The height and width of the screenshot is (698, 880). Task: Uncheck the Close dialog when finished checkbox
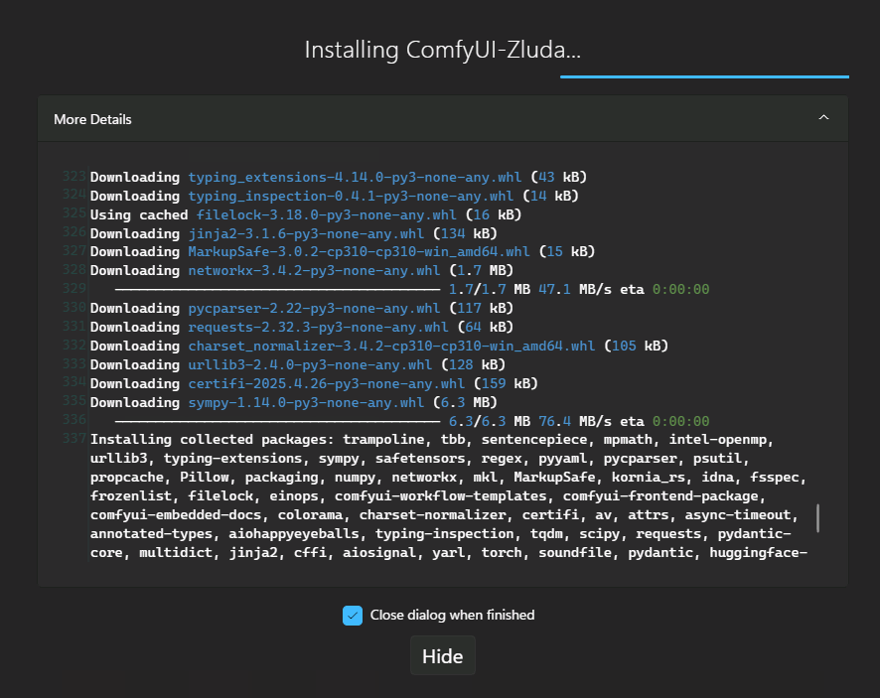[x=352, y=615]
